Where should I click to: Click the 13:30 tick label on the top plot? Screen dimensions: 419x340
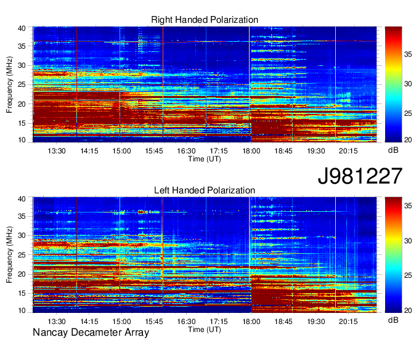pos(57,151)
